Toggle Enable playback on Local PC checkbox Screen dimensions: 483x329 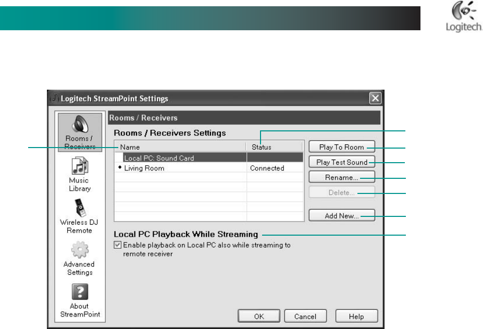tap(117, 245)
